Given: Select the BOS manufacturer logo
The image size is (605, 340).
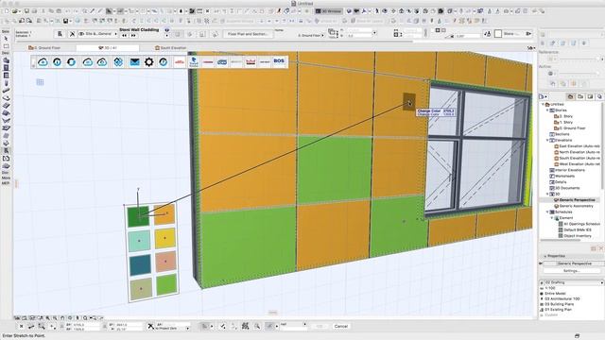Looking at the screenshot, I should pos(279,61).
